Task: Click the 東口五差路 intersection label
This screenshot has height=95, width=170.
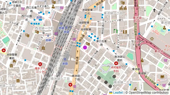Action: [x=101, y=43]
